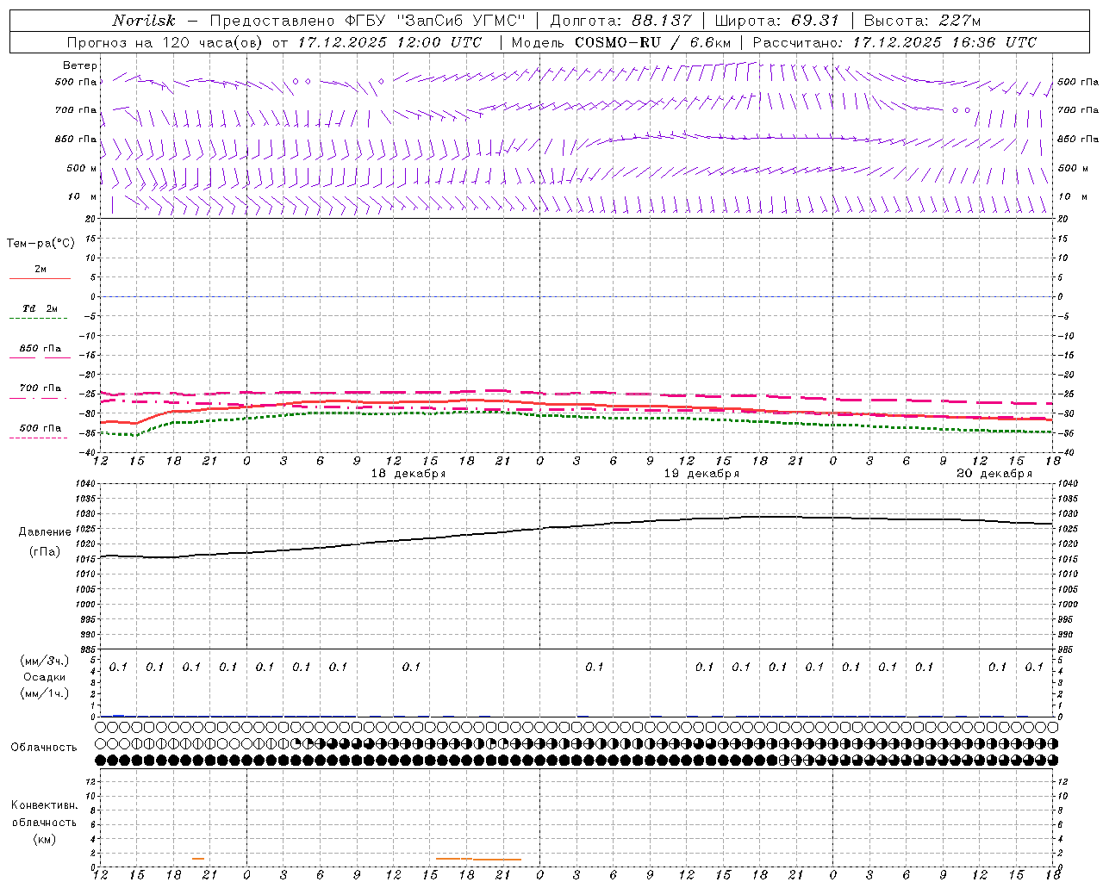
Task: Click the 18 декабря date label
Action: pos(408,474)
